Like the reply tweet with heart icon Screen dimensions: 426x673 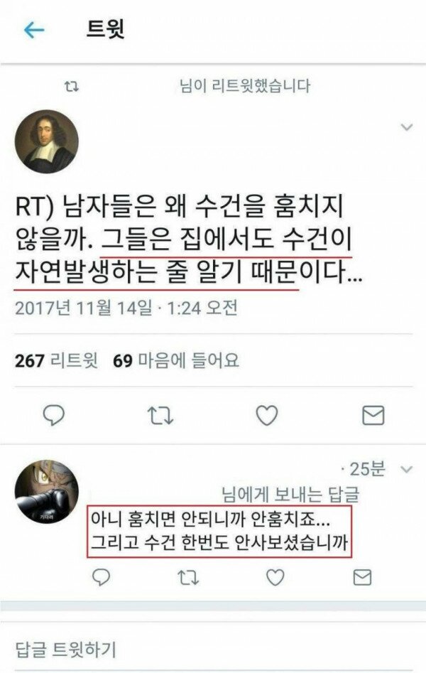pyautogui.click(x=275, y=577)
